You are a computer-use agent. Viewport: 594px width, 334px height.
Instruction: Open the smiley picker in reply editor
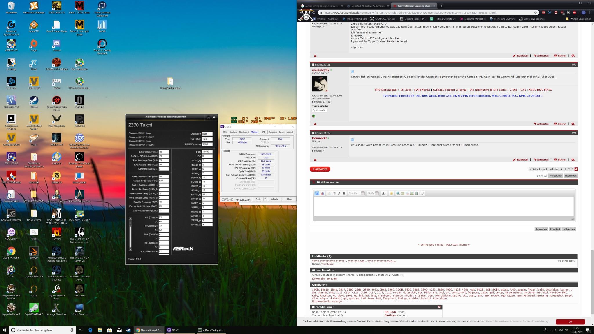tap(391, 193)
